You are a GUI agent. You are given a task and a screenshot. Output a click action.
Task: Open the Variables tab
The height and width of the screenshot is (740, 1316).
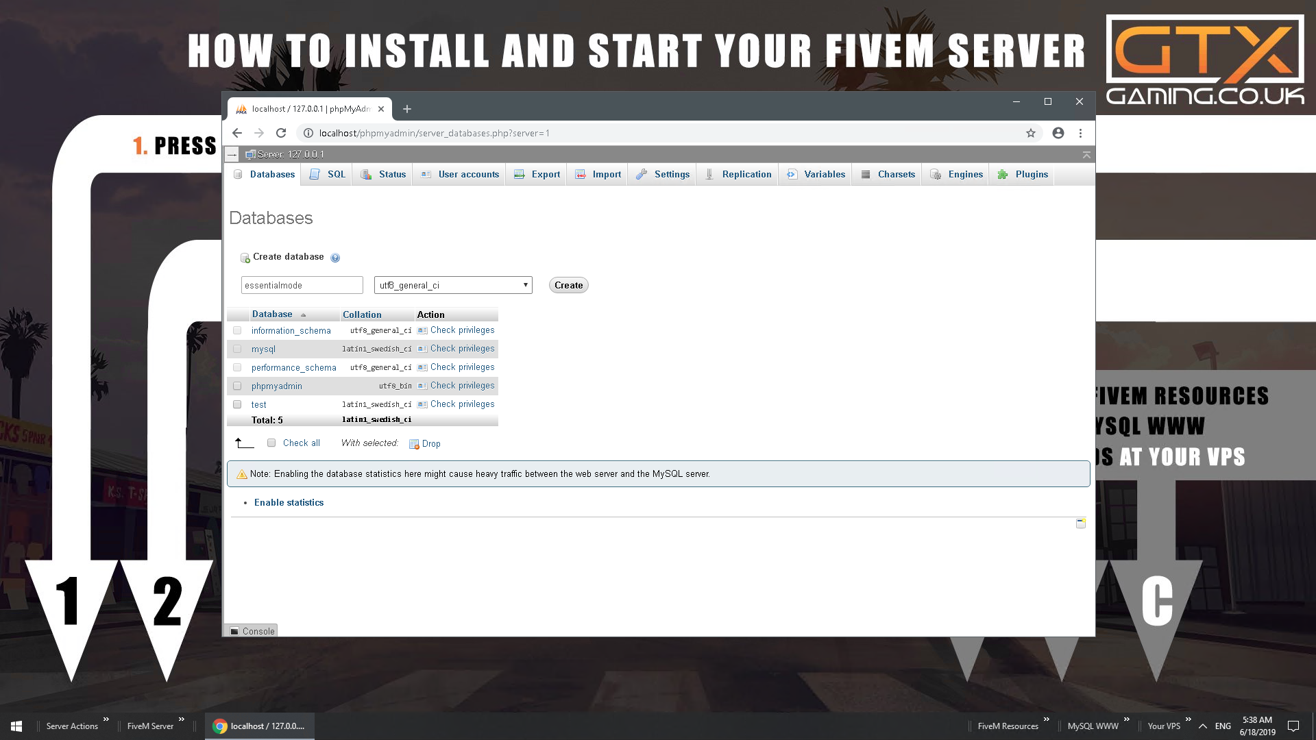click(816, 174)
